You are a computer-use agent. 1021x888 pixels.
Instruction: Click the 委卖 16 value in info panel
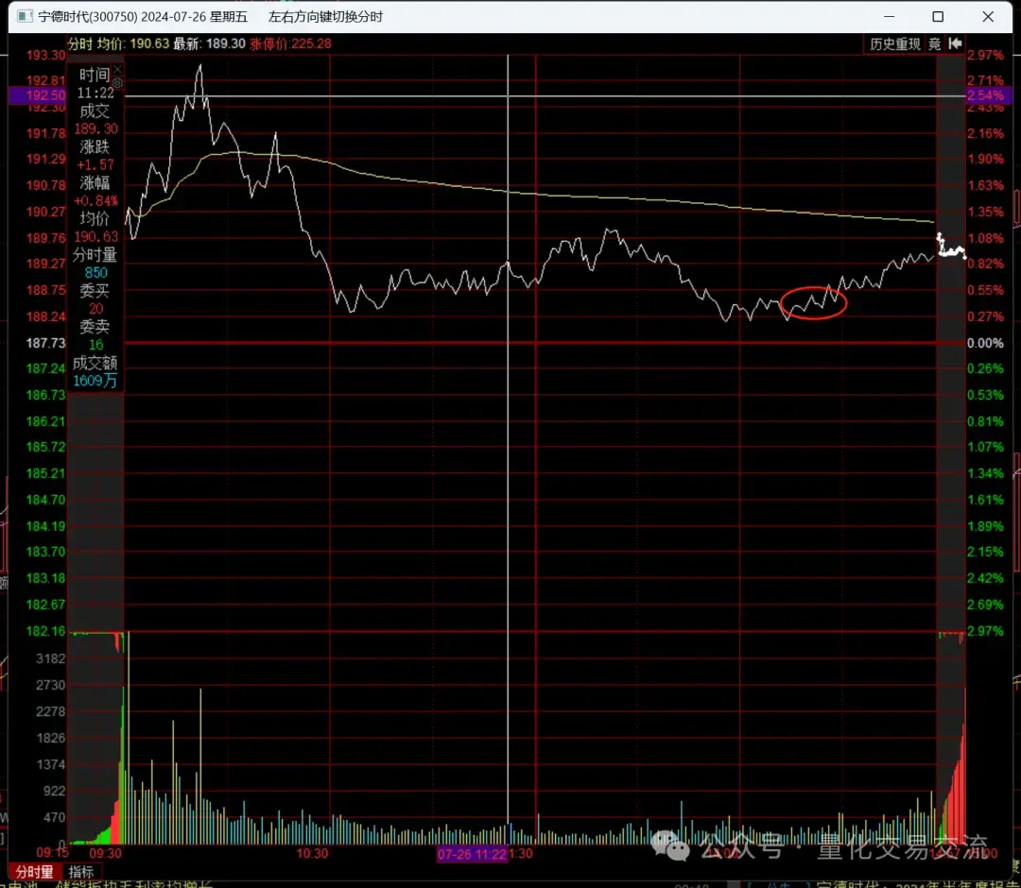coord(95,345)
